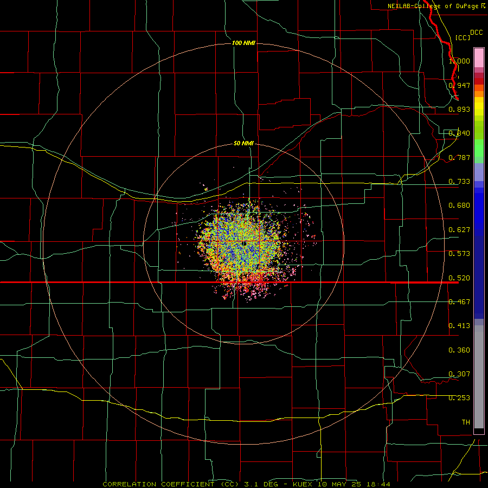Click the CORRELATION COEFFICIENT (CC) caption text
The image size is (488, 488).
(172, 484)
